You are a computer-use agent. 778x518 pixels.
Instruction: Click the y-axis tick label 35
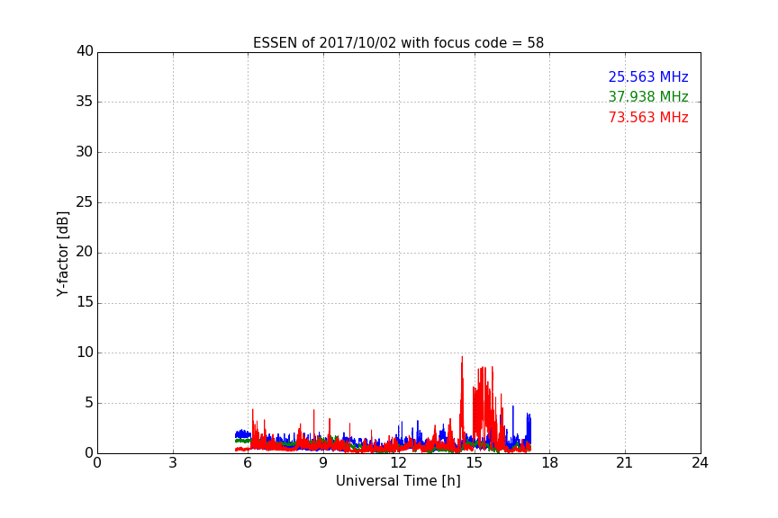[x=85, y=102]
